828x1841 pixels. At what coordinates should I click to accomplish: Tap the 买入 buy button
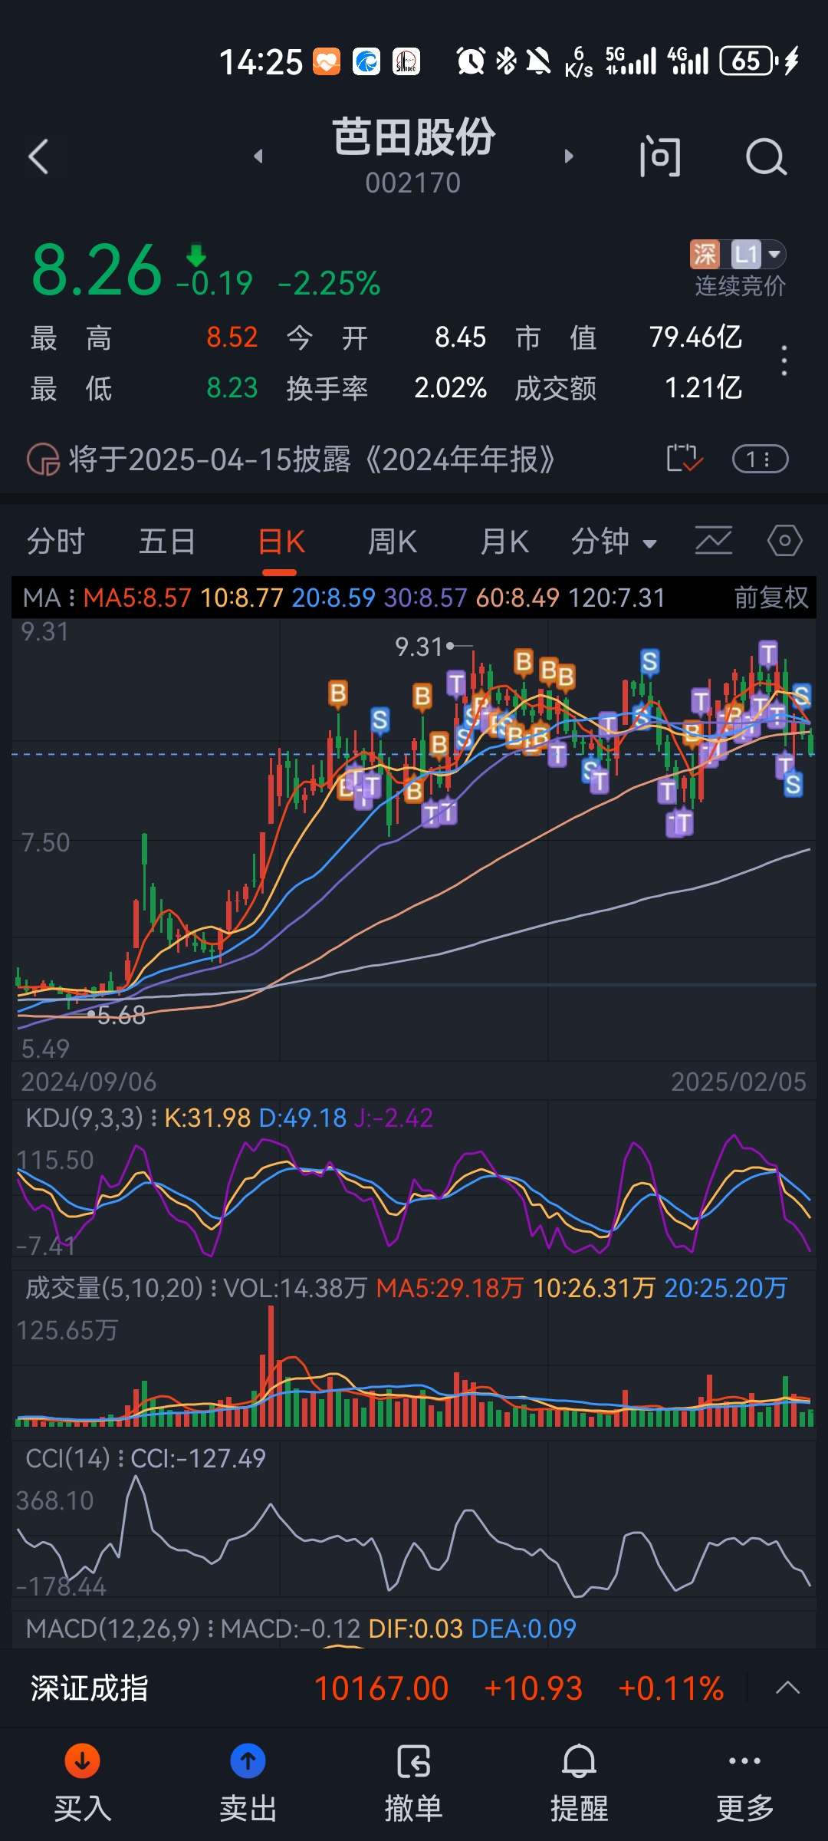[x=83, y=1783]
